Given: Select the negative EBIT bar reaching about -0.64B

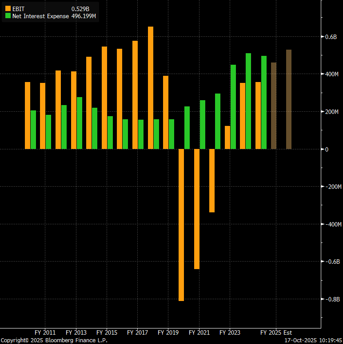Looking at the screenshot, I should 197,209.
